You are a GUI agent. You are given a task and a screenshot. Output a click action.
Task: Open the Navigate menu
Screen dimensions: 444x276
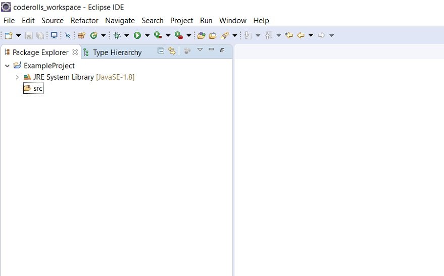[120, 21]
